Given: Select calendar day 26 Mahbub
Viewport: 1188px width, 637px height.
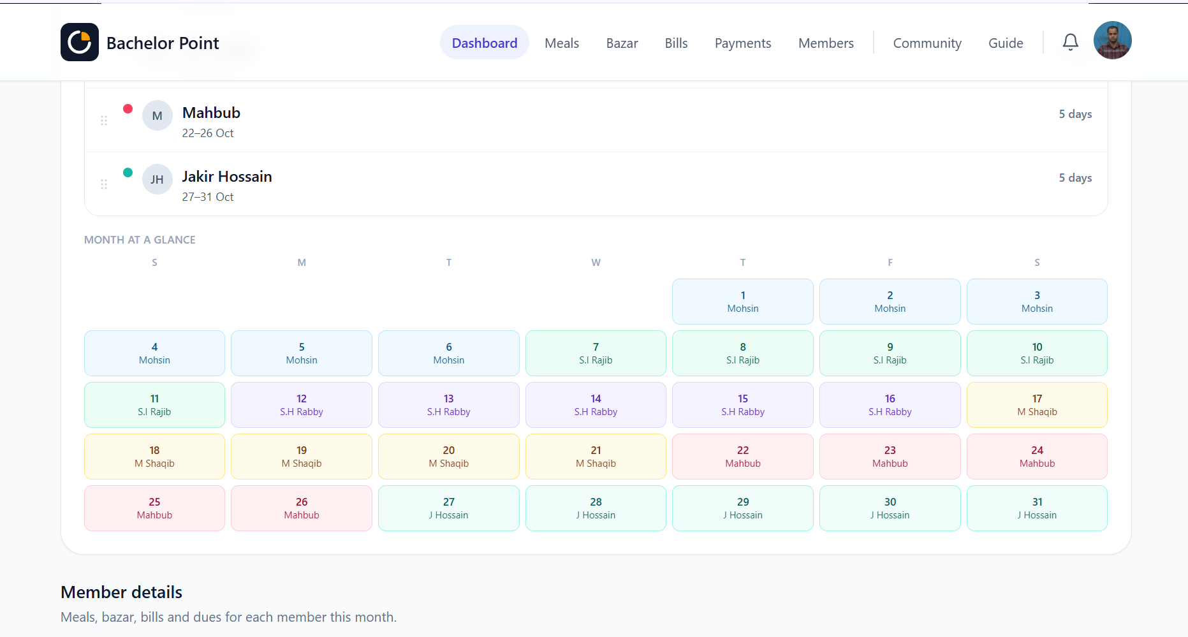Looking at the screenshot, I should (x=302, y=508).
